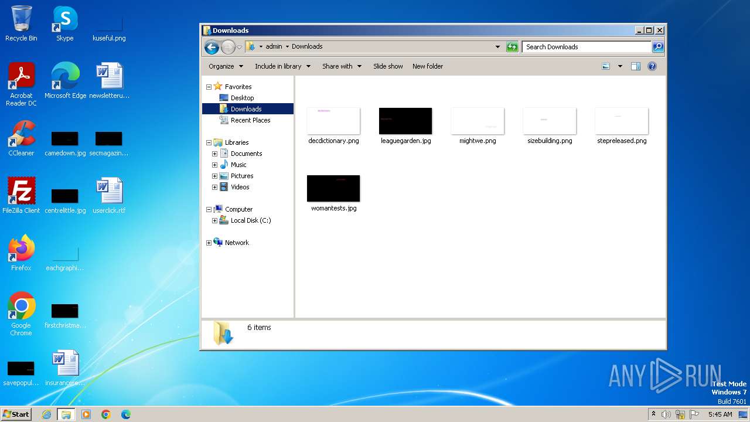Select the womantests.jpg file
The height and width of the screenshot is (422, 750).
tap(333, 193)
